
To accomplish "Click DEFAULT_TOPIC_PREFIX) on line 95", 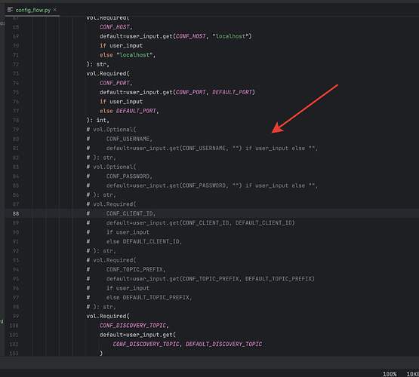I will pos(280,279).
